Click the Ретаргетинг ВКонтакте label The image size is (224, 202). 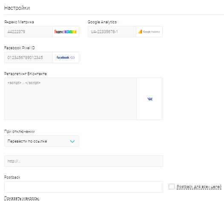[x=26, y=74]
